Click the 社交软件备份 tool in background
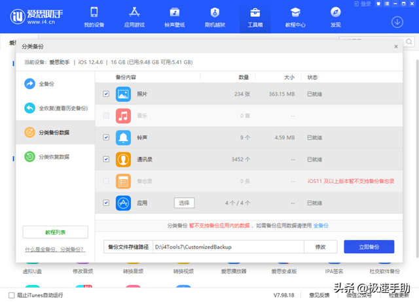The height and width of the screenshot is (302, 419). (384, 271)
